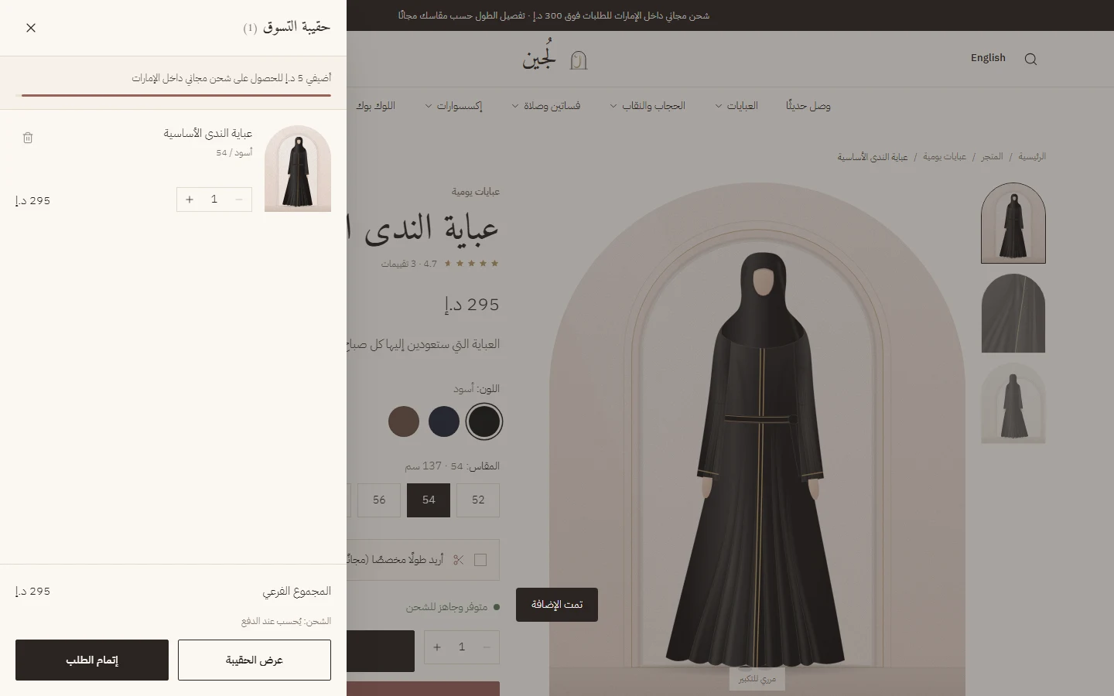Click the 3 تقييمات reviews text

[x=398, y=264]
